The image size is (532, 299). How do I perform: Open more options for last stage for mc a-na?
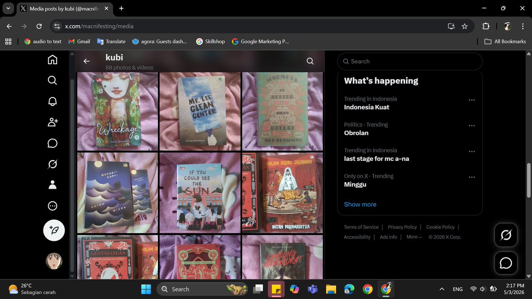[x=472, y=151]
